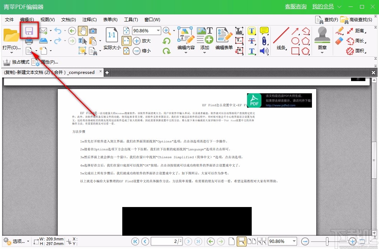
Task: Click 查找(F) find button
Action: (x=327, y=20)
